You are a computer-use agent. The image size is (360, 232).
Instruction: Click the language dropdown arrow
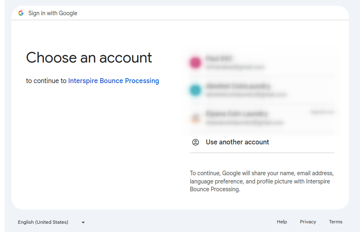click(x=83, y=223)
